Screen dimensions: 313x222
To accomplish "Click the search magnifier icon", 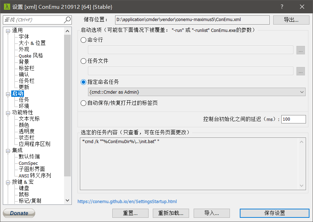I will 67,20.
